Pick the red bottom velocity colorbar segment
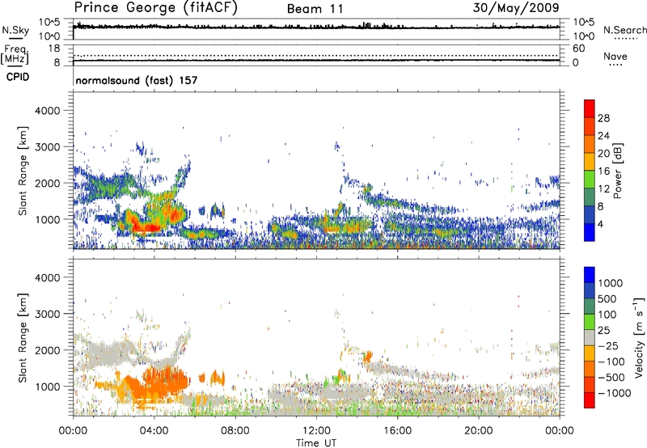Image resolution: width=647 pixels, height=448 pixels. point(590,400)
